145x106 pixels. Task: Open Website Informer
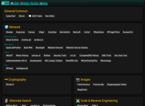[55, 48]
